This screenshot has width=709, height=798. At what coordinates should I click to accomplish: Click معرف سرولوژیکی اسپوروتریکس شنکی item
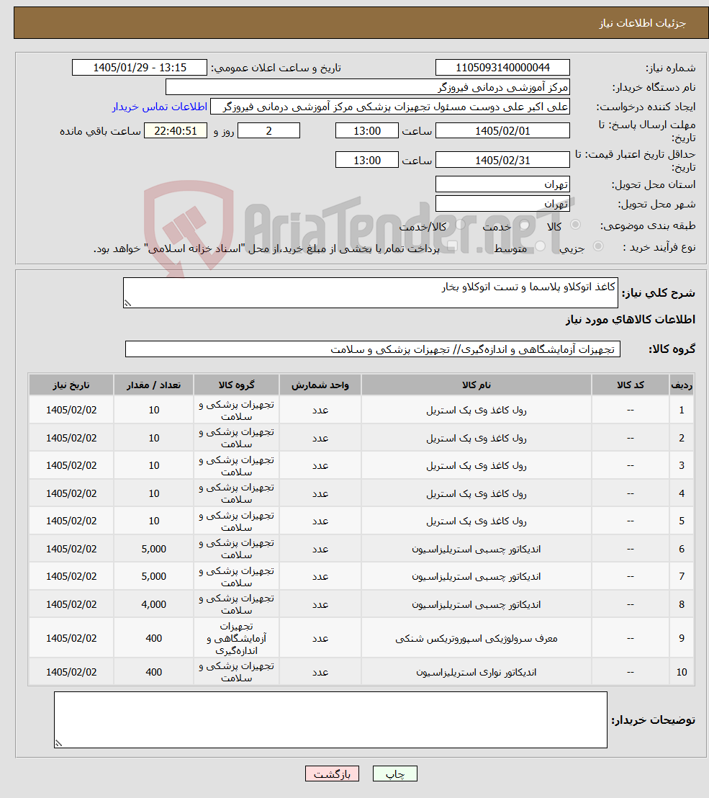click(476, 638)
